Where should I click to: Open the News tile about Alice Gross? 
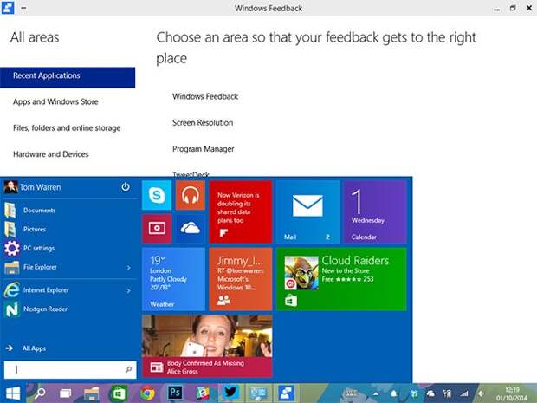[x=207, y=346]
